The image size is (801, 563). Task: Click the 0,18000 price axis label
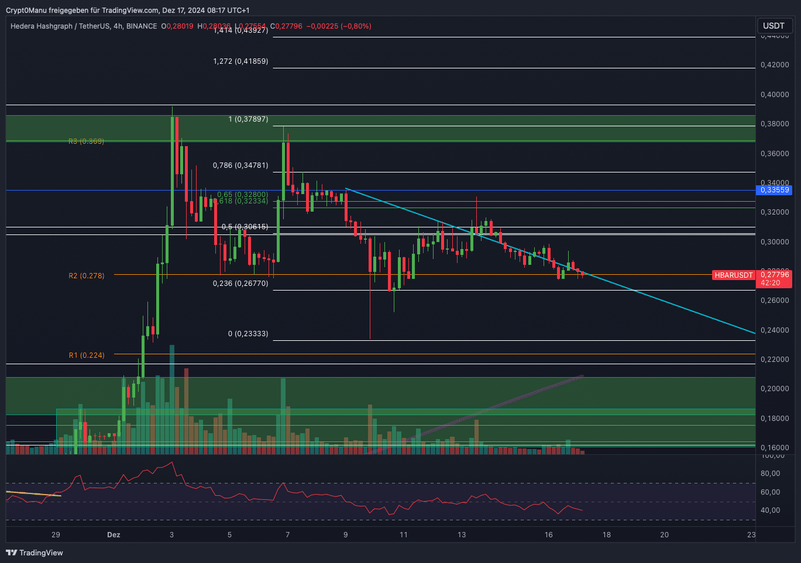point(775,419)
